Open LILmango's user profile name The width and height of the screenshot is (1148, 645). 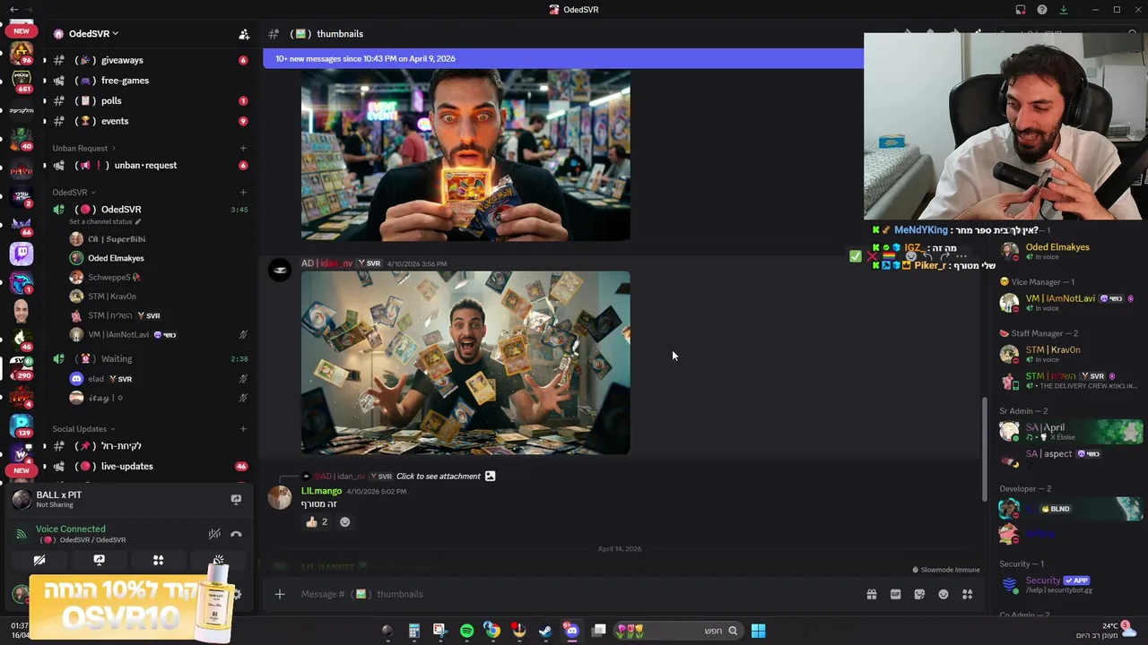[x=321, y=491]
